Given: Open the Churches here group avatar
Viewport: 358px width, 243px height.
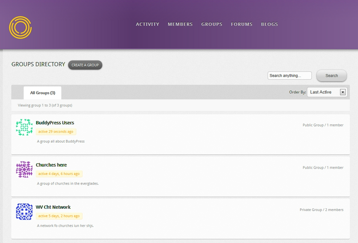Looking at the screenshot, I should point(24,169).
